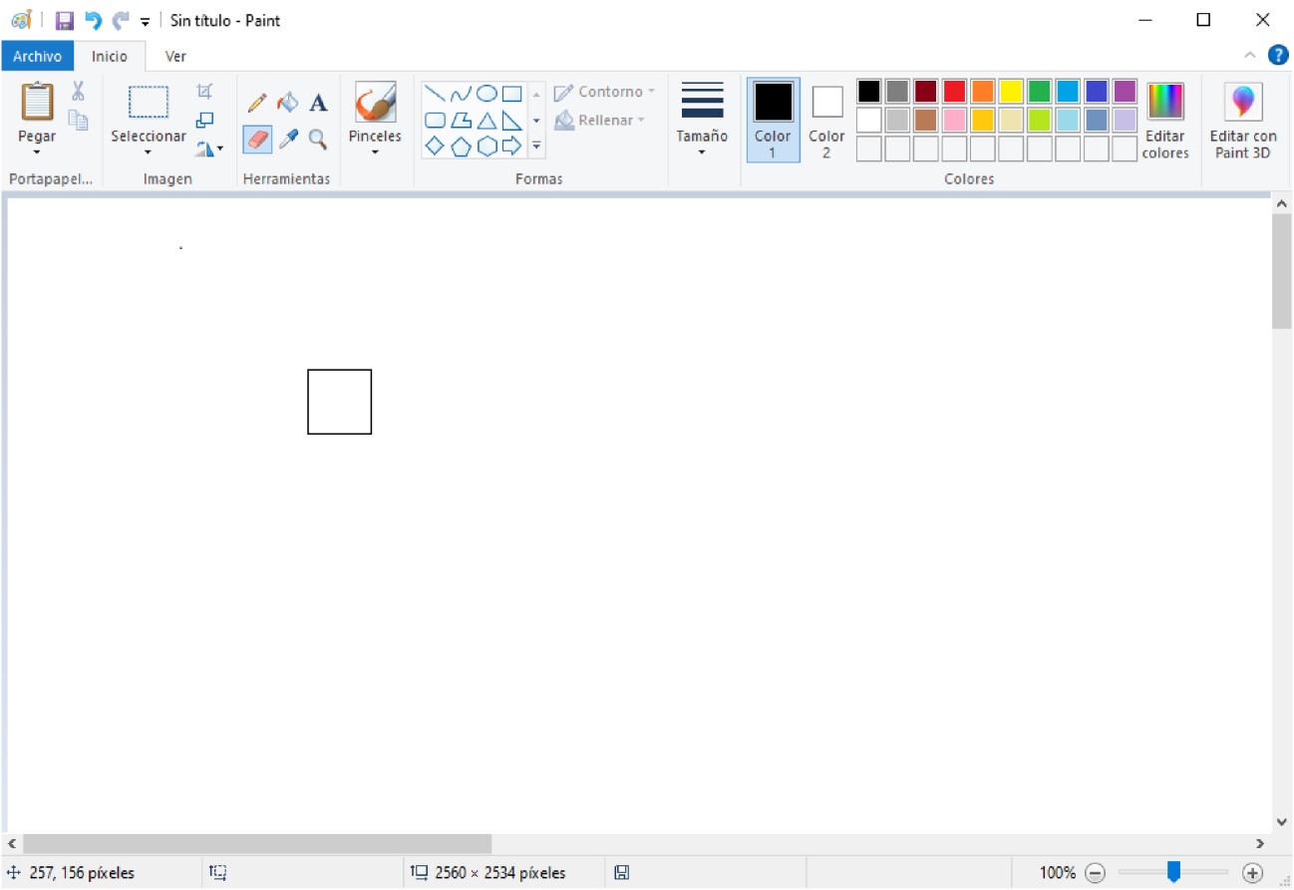
Task: Activate Color 1 selector
Action: tap(773, 120)
